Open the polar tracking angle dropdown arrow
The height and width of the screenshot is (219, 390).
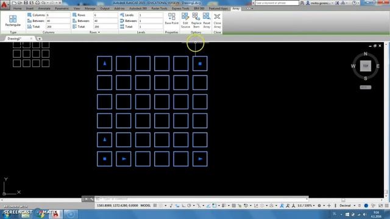point(194,206)
